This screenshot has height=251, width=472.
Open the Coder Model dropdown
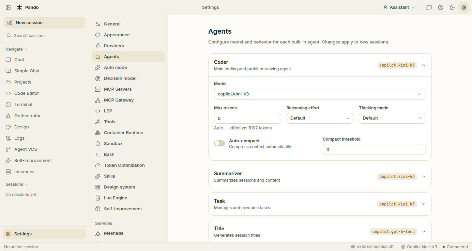(x=320, y=94)
